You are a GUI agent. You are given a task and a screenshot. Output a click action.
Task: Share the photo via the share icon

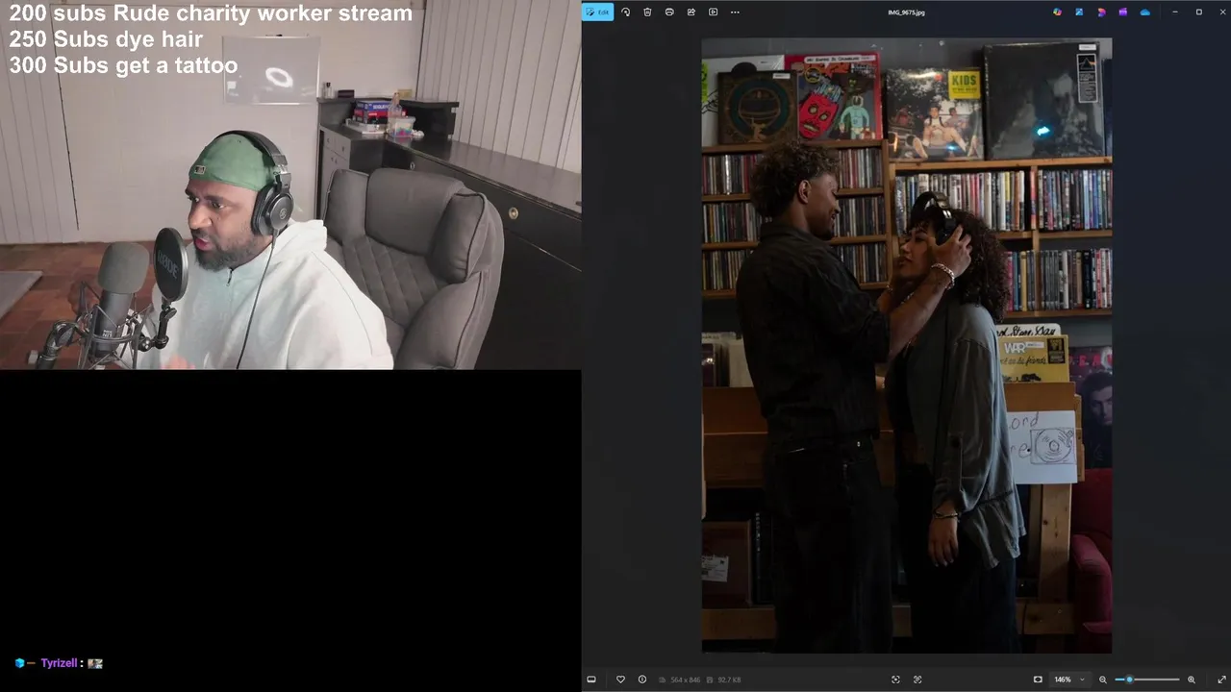pos(691,12)
